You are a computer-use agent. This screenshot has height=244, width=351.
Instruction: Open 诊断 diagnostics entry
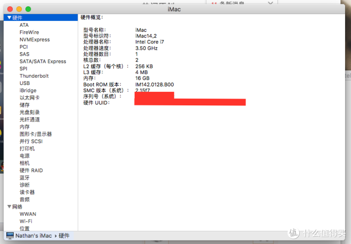24,185
